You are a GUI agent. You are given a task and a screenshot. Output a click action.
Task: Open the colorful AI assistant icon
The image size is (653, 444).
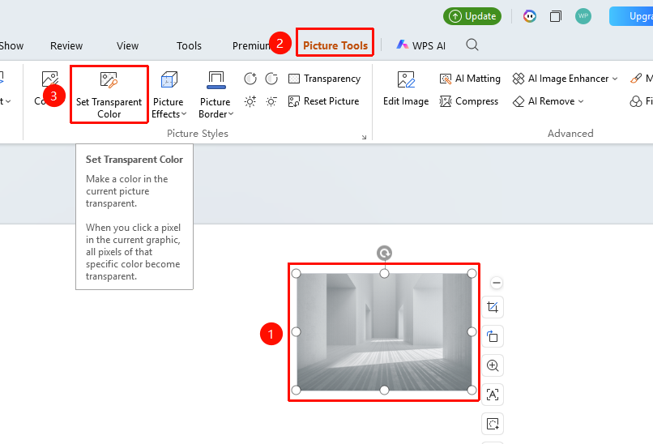click(x=530, y=16)
